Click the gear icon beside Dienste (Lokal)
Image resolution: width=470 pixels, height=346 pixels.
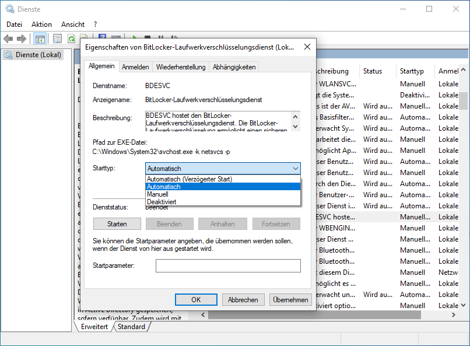8,55
